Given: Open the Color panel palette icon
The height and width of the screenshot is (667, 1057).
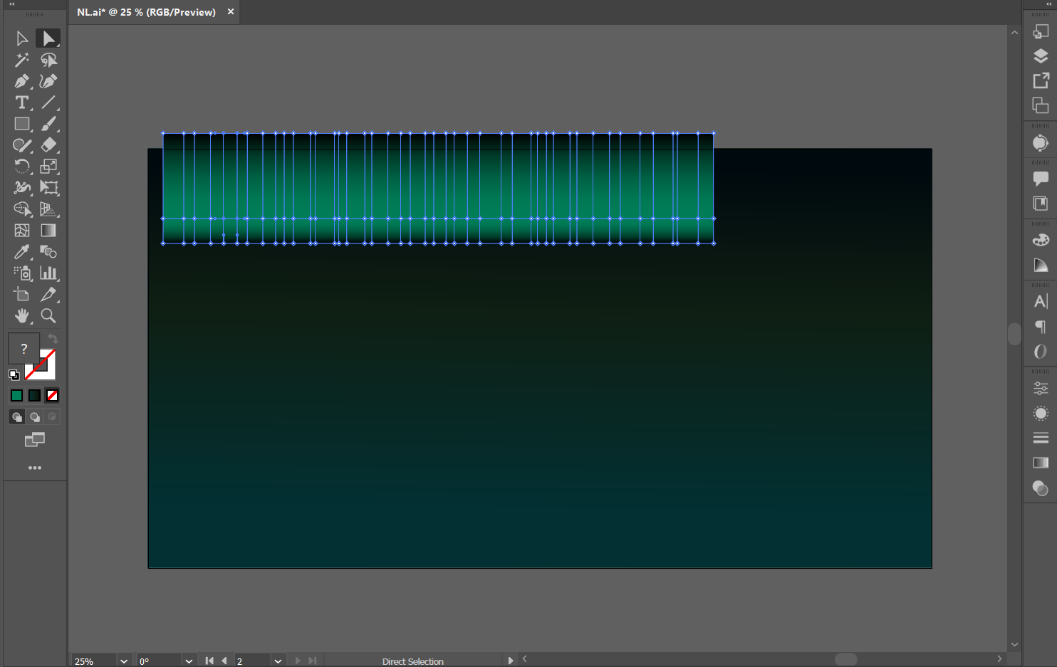Looking at the screenshot, I should (1041, 240).
